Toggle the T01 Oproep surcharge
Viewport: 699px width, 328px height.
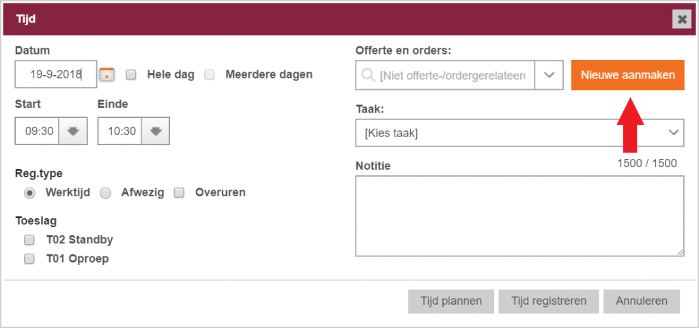[x=29, y=259]
